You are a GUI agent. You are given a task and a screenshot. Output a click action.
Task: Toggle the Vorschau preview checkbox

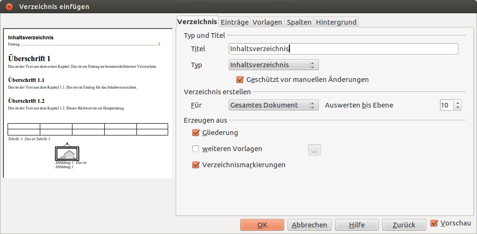(434, 223)
